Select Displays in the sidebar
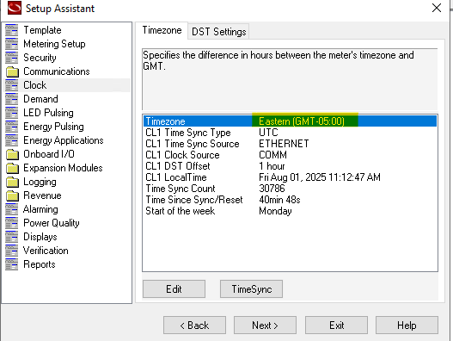Viewport: 453px width, 341px height. coord(40,237)
